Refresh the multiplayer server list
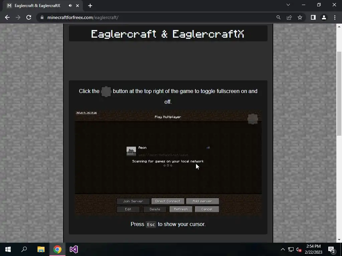 click(181, 209)
